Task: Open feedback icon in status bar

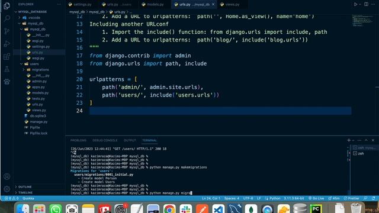Action: tap(365, 198)
